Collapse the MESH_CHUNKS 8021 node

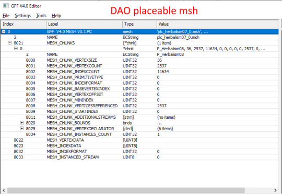[10, 43]
